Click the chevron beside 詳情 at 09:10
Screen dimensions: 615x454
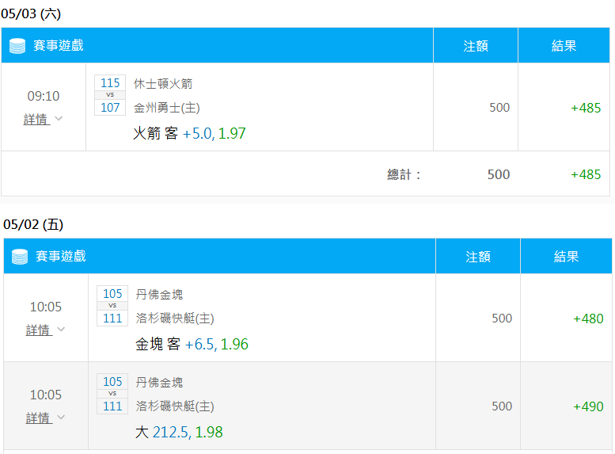(x=59, y=118)
